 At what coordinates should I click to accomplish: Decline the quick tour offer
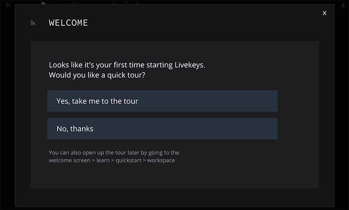(x=162, y=129)
